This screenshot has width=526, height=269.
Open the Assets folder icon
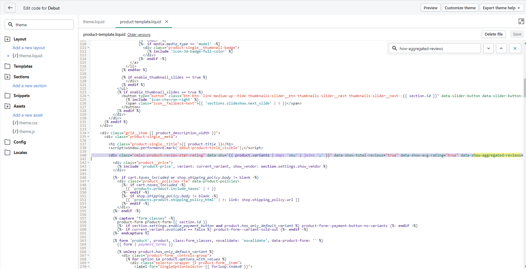pos(7,106)
